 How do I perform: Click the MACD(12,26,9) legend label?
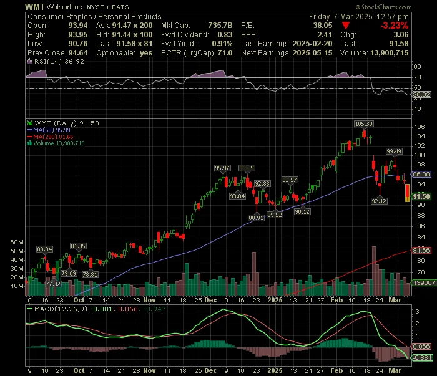[x=61, y=309]
